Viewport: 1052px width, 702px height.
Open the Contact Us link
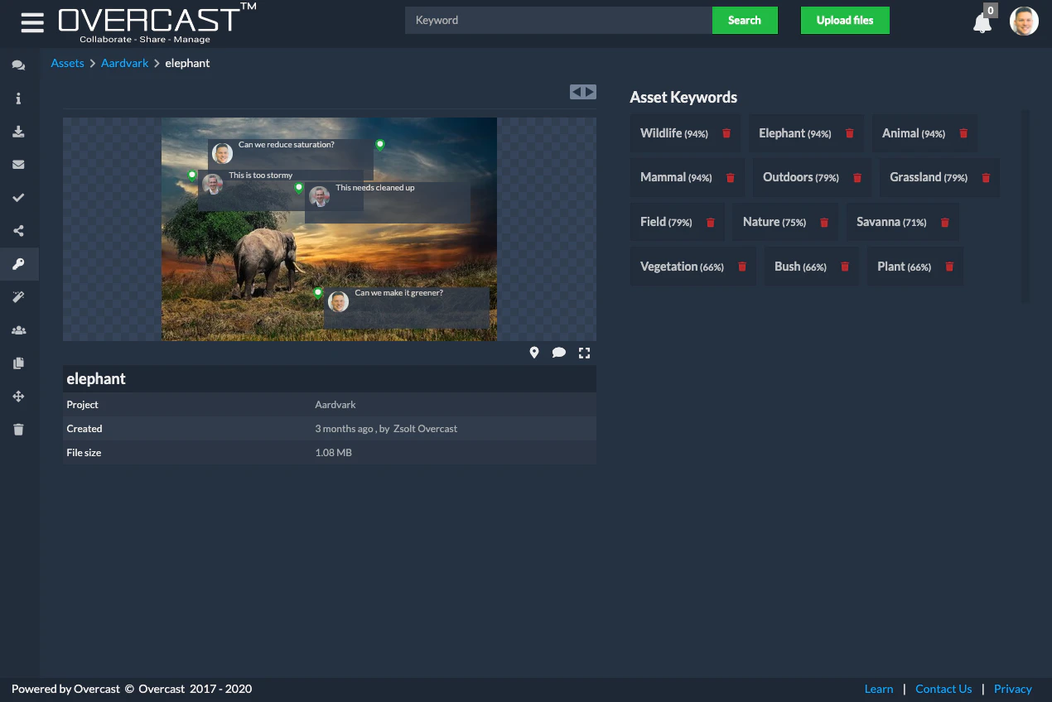(943, 689)
